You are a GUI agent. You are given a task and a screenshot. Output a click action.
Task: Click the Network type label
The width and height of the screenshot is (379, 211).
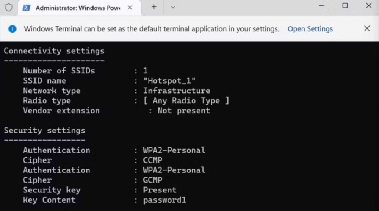(52, 91)
